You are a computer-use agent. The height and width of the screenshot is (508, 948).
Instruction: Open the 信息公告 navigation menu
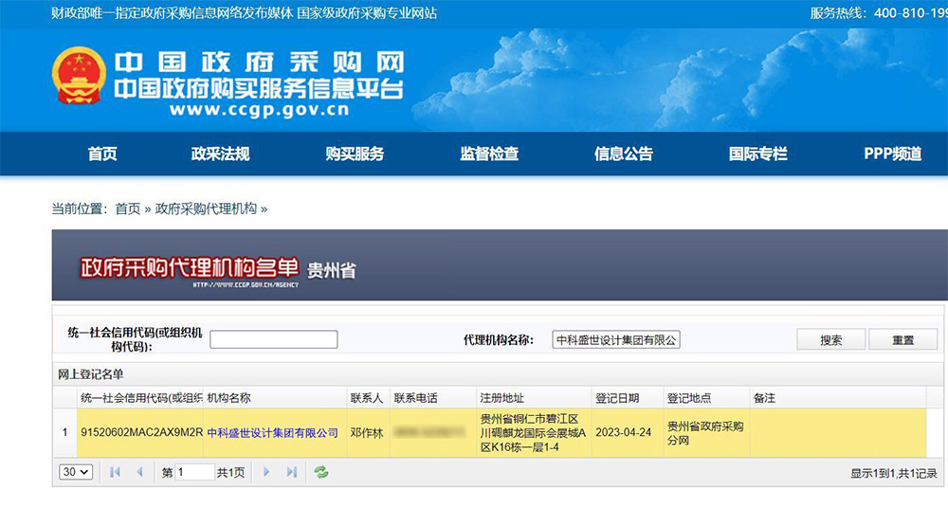tap(624, 154)
